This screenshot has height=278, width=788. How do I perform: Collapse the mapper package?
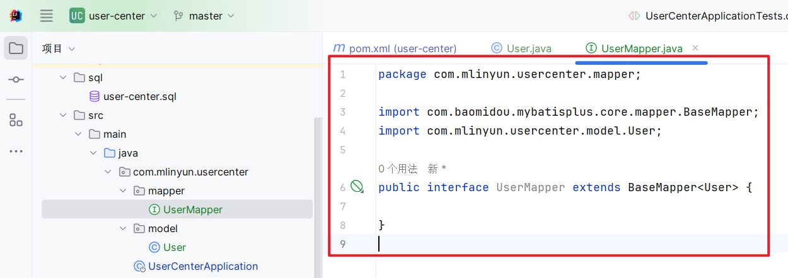click(122, 191)
